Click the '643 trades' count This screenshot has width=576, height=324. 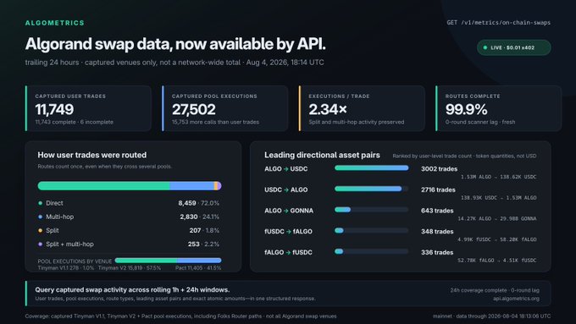tap(437, 211)
